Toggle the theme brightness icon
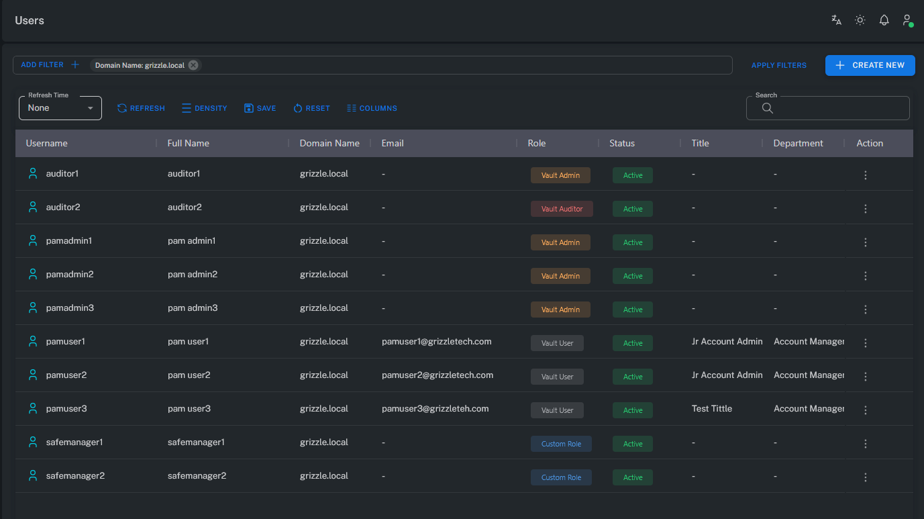This screenshot has height=519, width=924. pos(860,19)
